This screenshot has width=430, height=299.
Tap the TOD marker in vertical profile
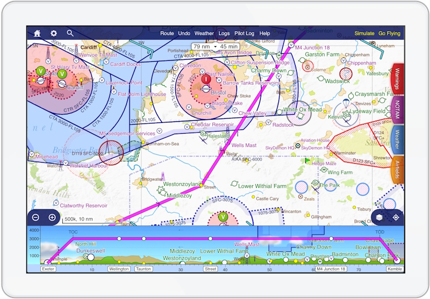coord(380,232)
